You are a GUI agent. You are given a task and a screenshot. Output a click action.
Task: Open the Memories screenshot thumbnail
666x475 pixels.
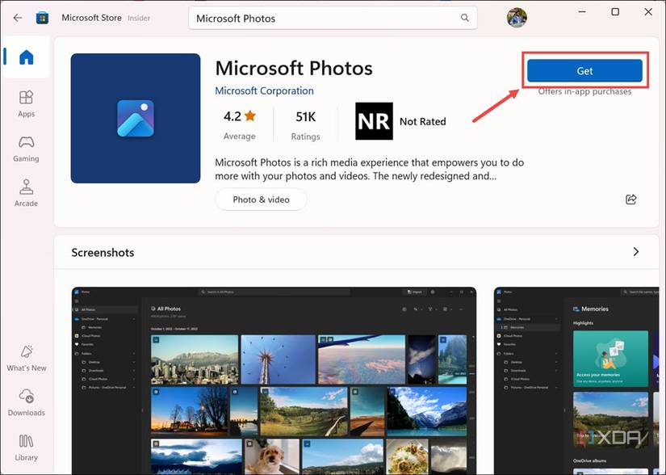coord(577,380)
